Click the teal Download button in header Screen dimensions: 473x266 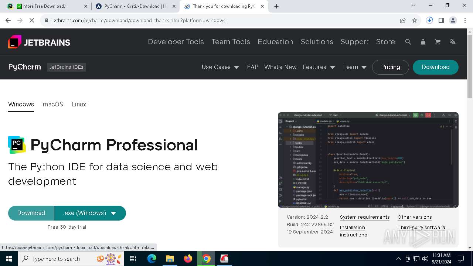pos(436,67)
